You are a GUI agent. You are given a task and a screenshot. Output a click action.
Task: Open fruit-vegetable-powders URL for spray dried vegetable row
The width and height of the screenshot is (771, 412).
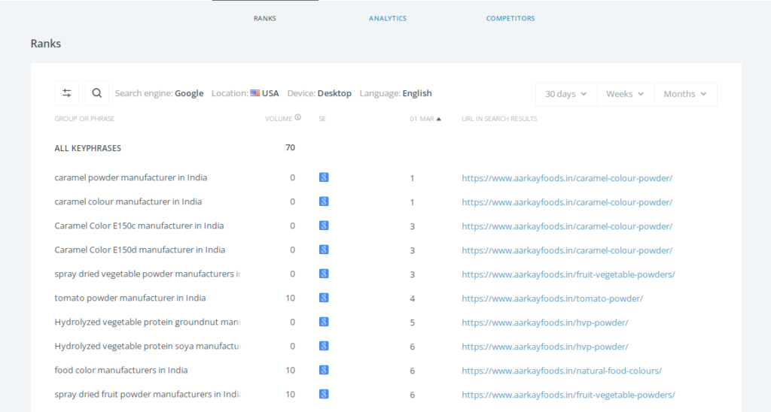pyautogui.click(x=568, y=274)
